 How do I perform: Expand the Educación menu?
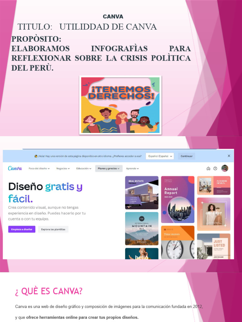[x=84, y=169]
